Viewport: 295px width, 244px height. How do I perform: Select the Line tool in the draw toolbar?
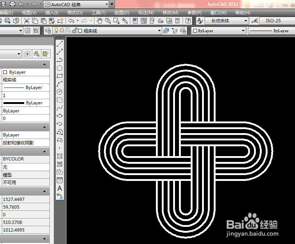60,44
